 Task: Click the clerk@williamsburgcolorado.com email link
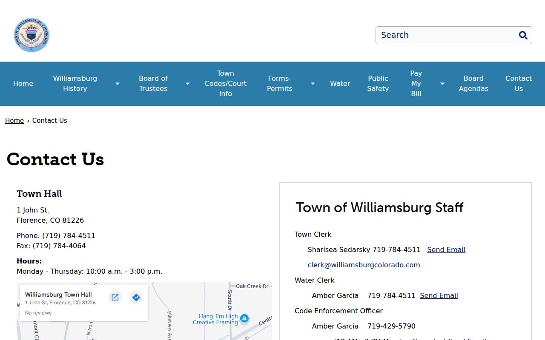[x=364, y=265]
